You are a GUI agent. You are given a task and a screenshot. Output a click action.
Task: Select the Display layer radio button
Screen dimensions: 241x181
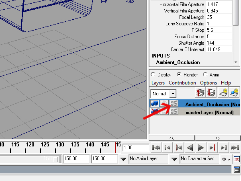(x=153, y=74)
